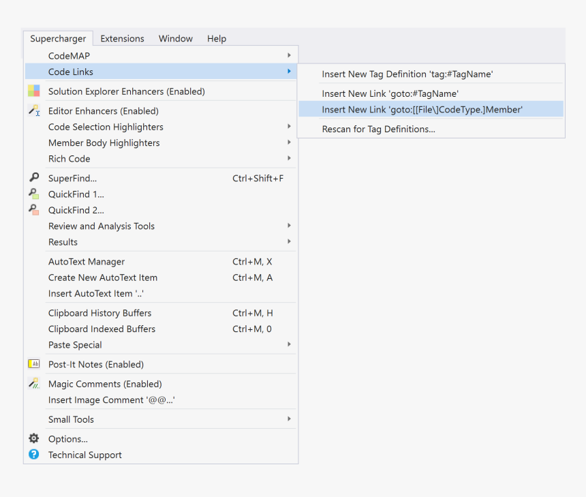Select the Rich Code entry
The height and width of the screenshot is (497, 586).
(x=161, y=159)
